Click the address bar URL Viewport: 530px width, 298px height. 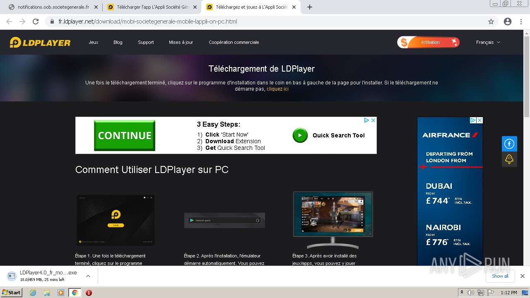click(148, 22)
